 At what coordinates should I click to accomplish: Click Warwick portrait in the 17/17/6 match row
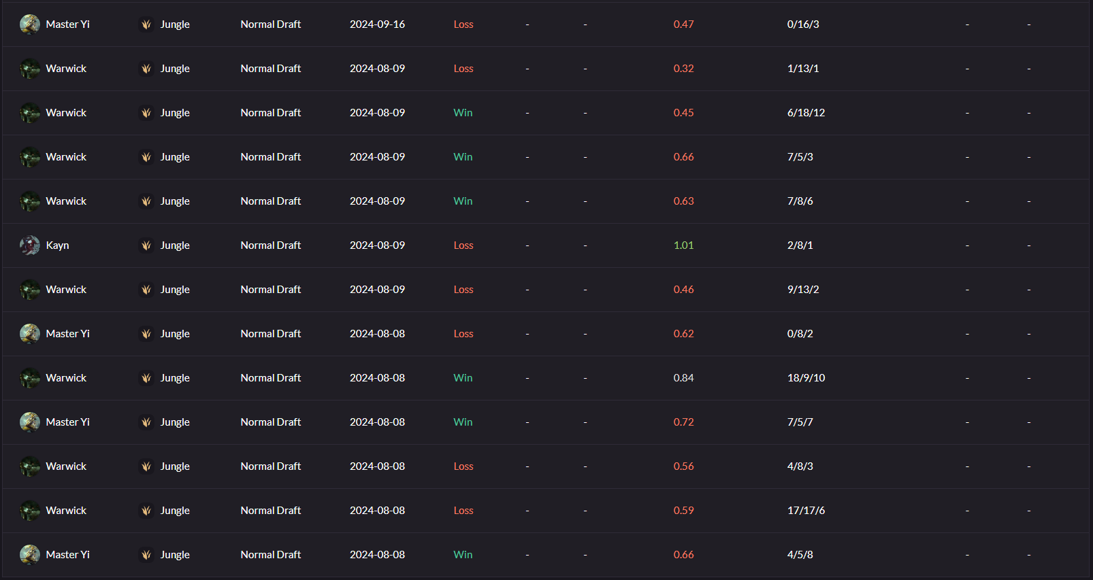[x=30, y=511]
